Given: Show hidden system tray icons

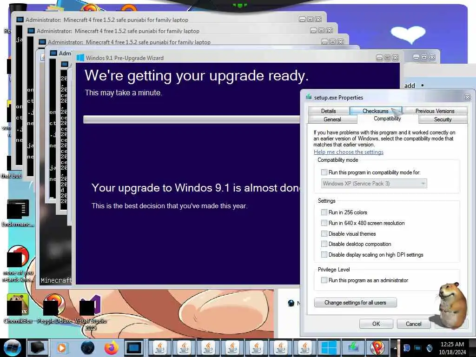Looking at the screenshot, I should 395,348.
